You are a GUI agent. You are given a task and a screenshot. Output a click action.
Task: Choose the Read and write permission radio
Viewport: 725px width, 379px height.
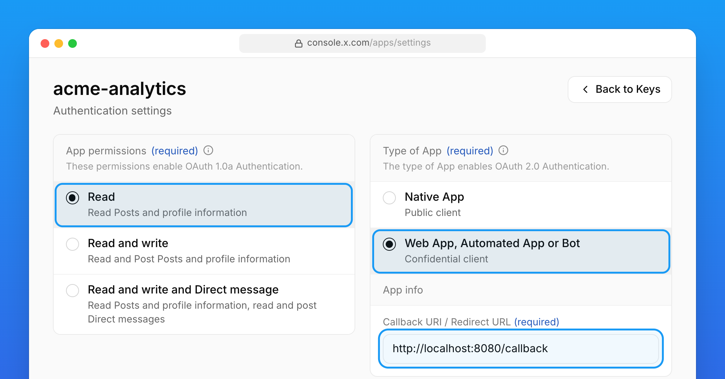coord(72,244)
